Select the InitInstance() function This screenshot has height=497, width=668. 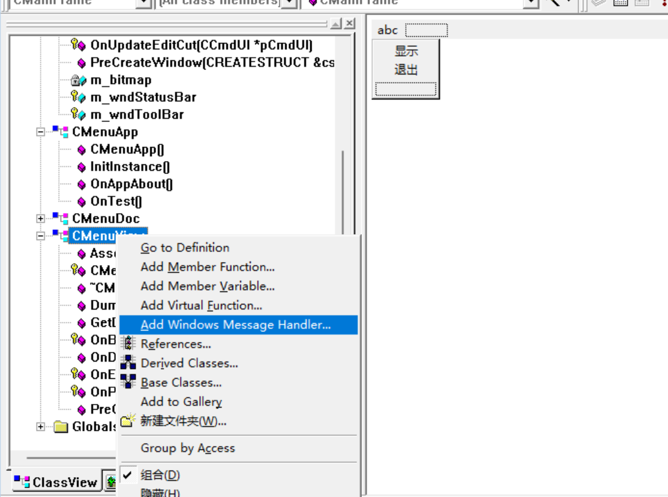click(130, 166)
